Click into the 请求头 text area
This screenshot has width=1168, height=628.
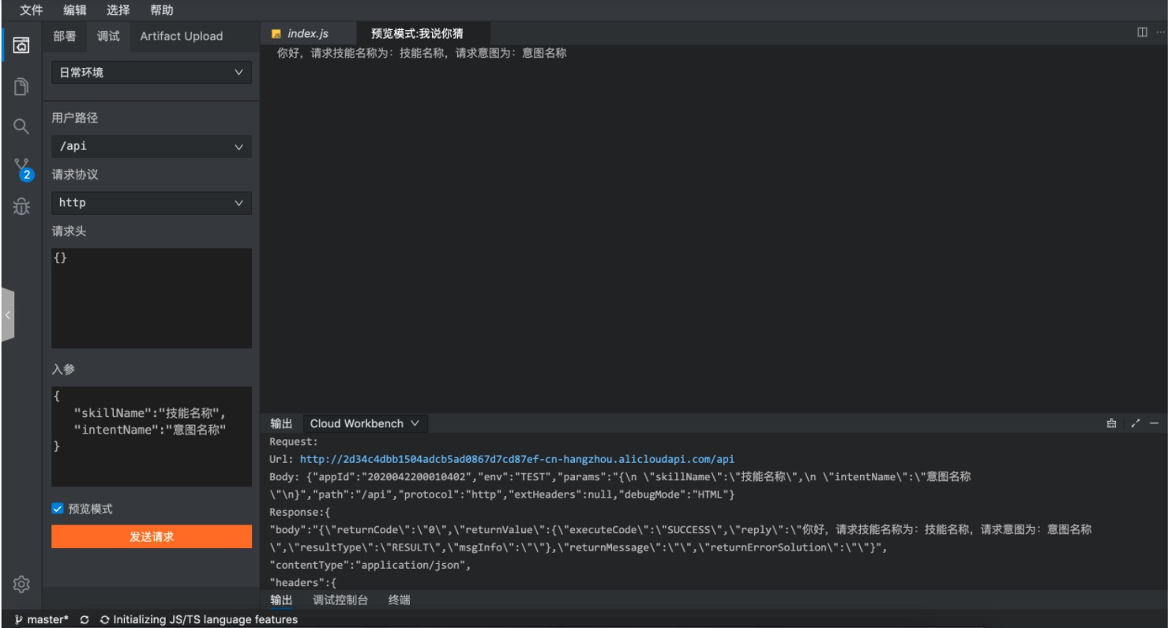[x=152, y=299]
